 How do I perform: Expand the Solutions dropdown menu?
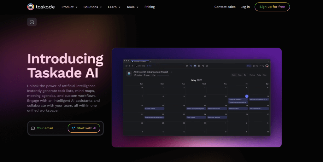click(92, 7)
